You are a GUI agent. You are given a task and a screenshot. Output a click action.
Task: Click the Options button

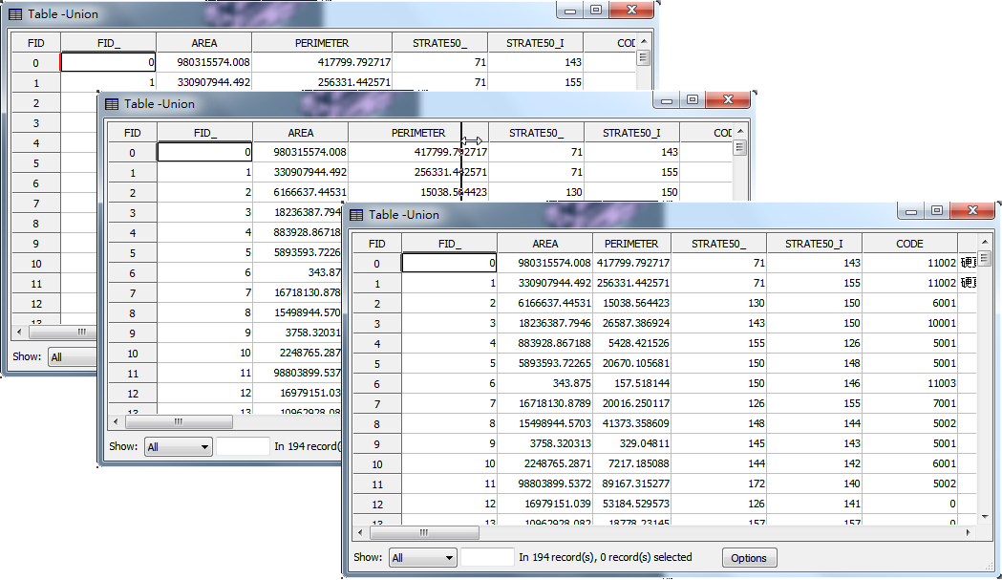pos(749,558)
